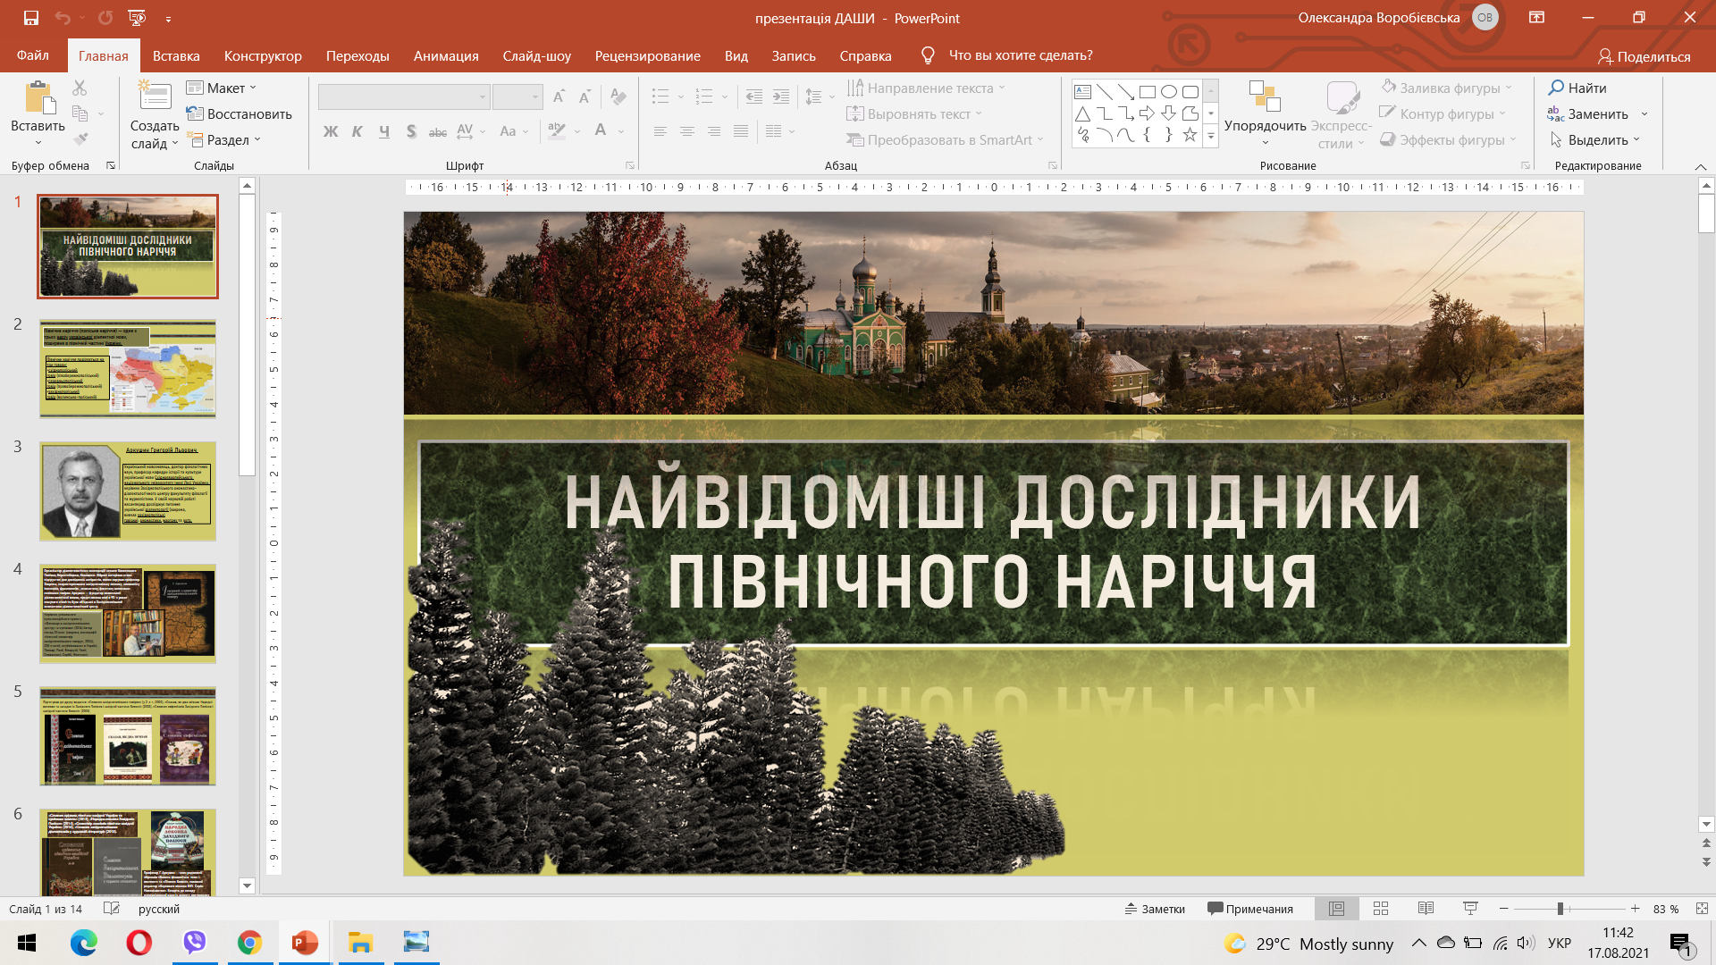The image size is (1716, 965).
Task: Open Google Chrome from the taskbar
Action: 249,943
